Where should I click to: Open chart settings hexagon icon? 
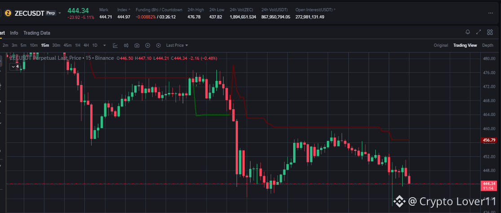[x=158, y=45]
